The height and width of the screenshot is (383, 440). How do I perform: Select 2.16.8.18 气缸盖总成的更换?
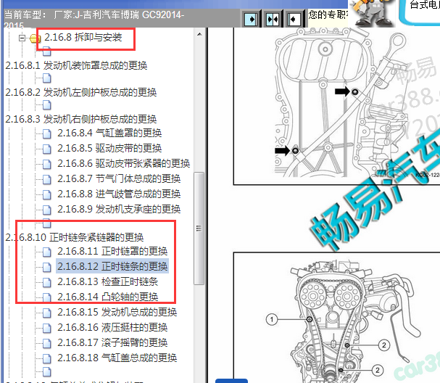[117, 358]
